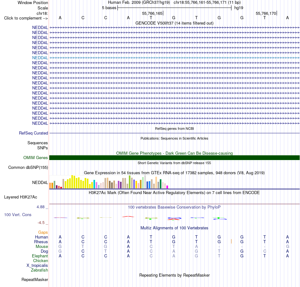Viewport: 300px width, 287px height.
Task: Click the 'Repeating Elements by RepeatMasker' title
Action: 174,275
